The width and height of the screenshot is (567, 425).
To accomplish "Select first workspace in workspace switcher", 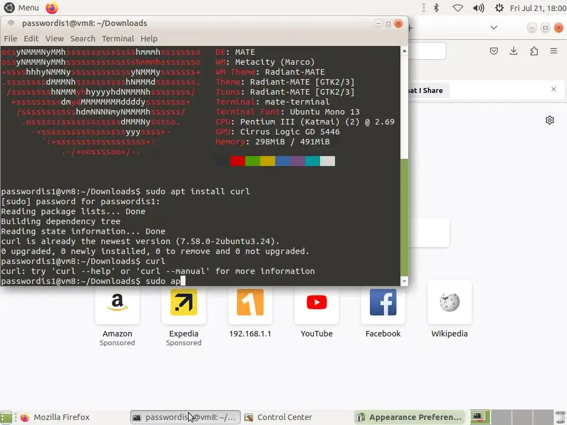I will pos(480,417).
